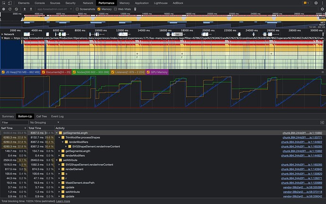This screenshot has width=326, height=204.
Task: Enable the Screenshots checkbox
Action: click(x=77, y=9)
